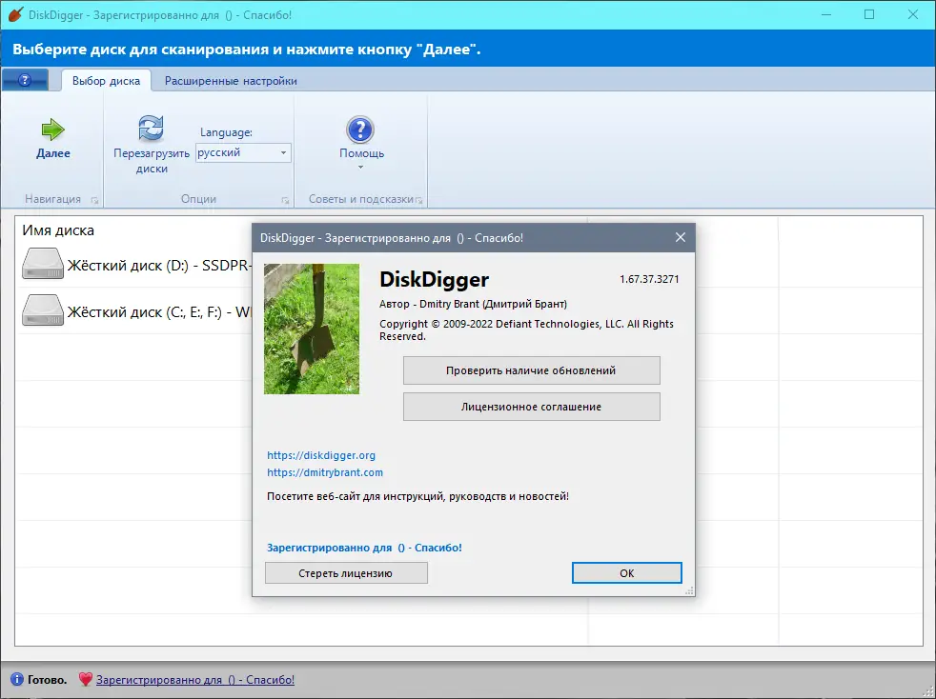This screenshot has width=936, height=699.
Task: Open the Language dropdown showing русский
Action: tap(244, 152)
